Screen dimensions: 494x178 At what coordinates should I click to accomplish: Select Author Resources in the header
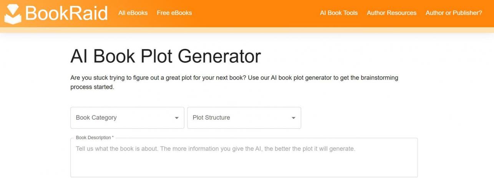tap(391, 13)
